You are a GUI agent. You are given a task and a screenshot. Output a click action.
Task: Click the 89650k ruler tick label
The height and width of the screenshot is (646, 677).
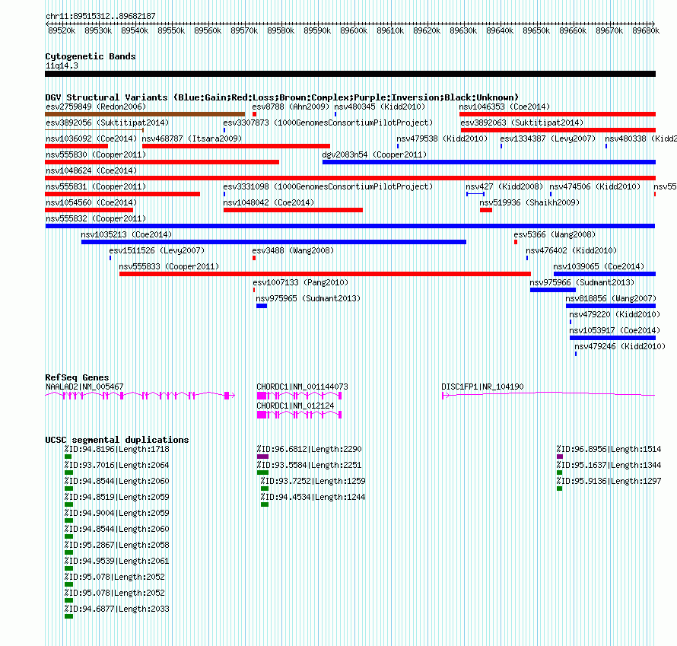tap(536, 30)
